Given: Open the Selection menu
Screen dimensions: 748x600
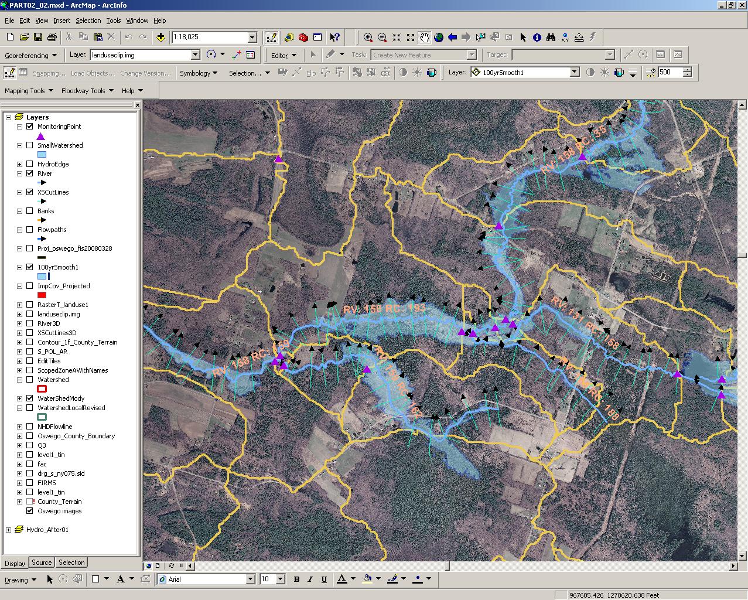Looking at the screenshot, I should click(x=88, y=21).
